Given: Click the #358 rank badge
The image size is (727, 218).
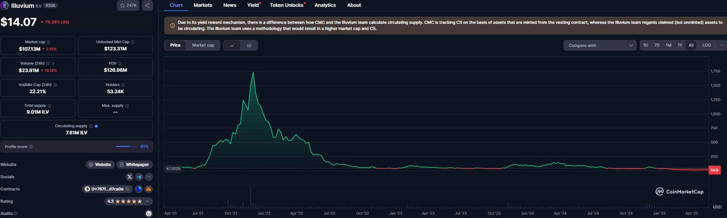Looking at the screenshot, I should 50,5.
